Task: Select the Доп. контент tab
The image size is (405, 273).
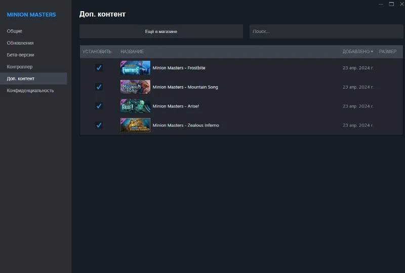Action: click(x=33, y=79)
